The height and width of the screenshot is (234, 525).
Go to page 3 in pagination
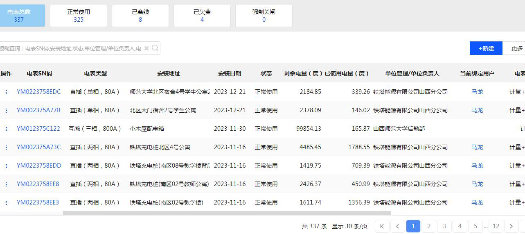[444, 226]
